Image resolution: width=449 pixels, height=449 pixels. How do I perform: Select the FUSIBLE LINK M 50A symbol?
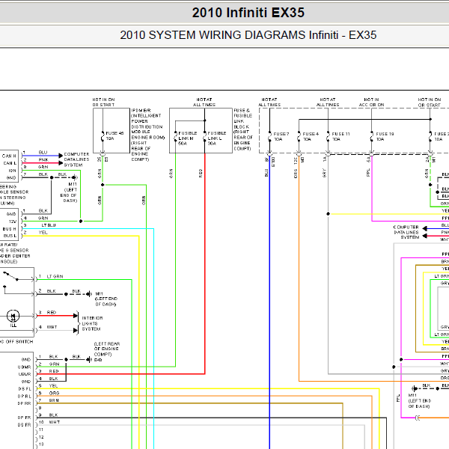coord(176,137)
